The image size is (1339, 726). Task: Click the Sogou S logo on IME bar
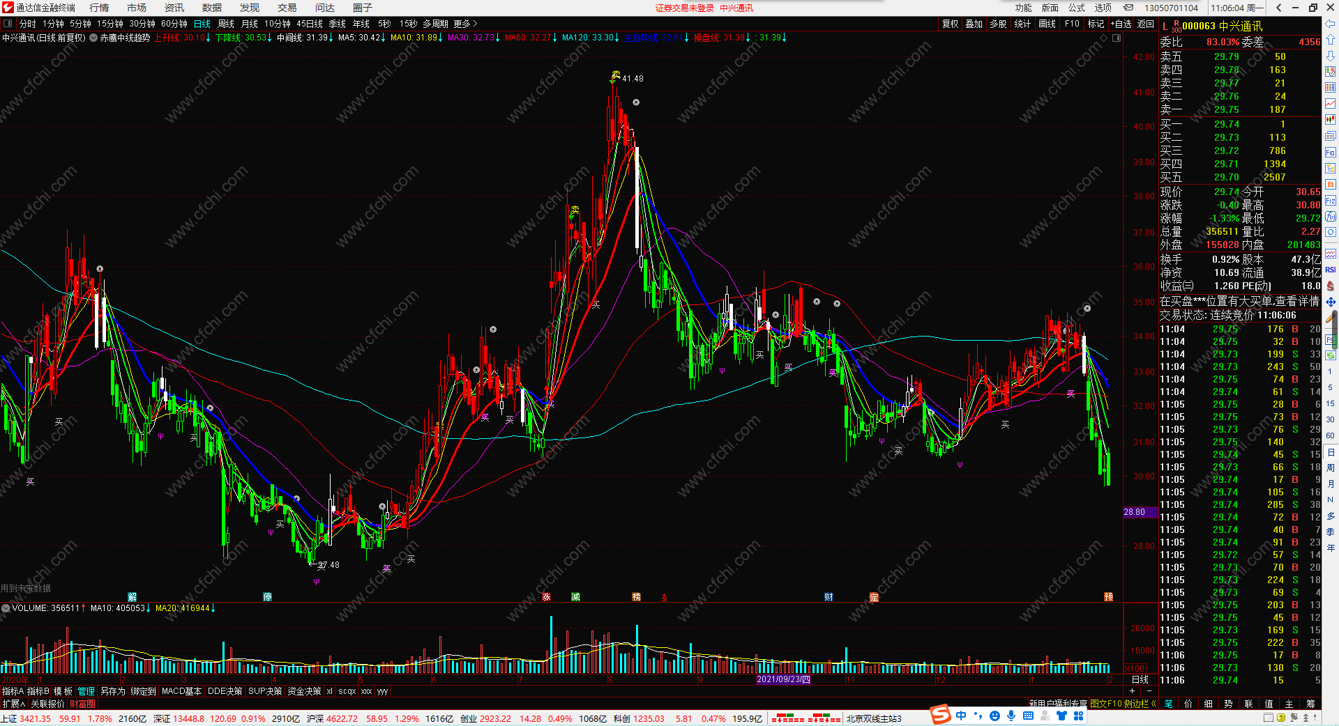point(941,715)
